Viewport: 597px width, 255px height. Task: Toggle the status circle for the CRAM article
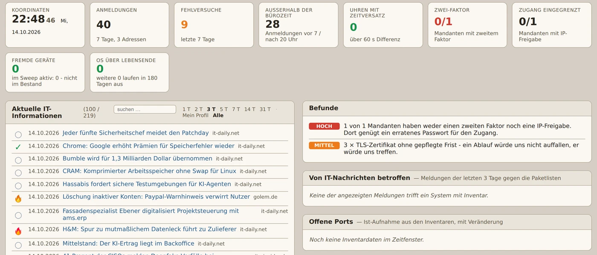[18, 173]
